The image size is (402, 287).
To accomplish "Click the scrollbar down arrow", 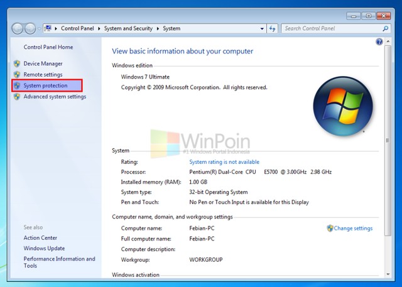I will pos(388,274).
